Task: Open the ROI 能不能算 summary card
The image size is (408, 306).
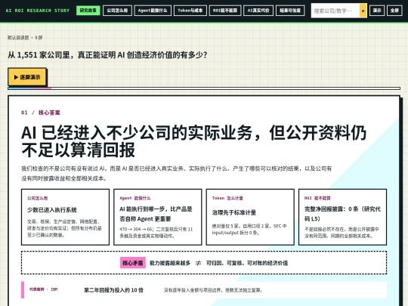Action: click(343, 217)
